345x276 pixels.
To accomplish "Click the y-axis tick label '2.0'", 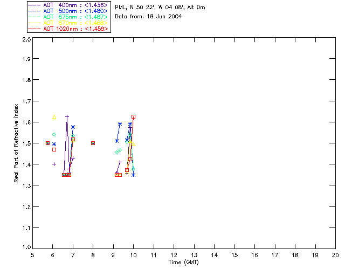I will (26, 39).
